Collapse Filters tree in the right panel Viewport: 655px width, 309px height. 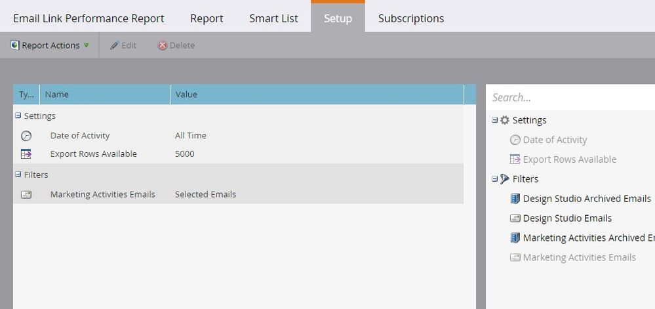click(x=495, y=179)
